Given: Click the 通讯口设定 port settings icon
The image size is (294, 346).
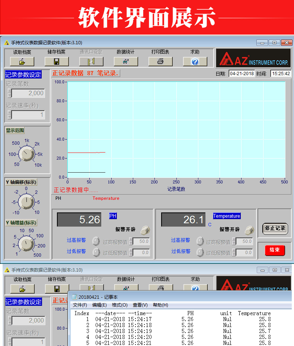Looking at the screenshot, I should click(91, 61).
